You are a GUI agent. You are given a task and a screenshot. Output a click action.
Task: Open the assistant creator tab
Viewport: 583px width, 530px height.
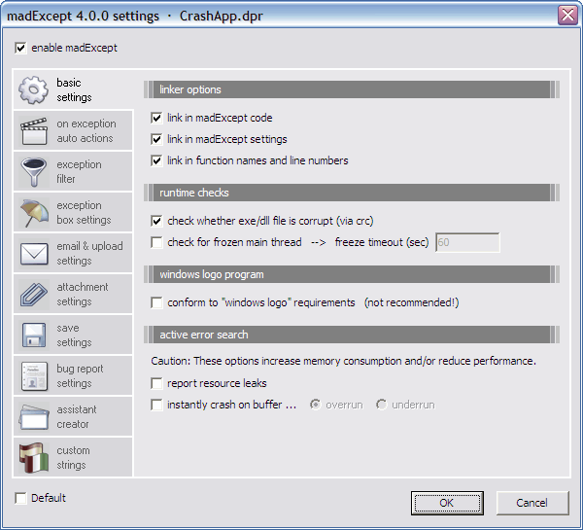(75, 417)
